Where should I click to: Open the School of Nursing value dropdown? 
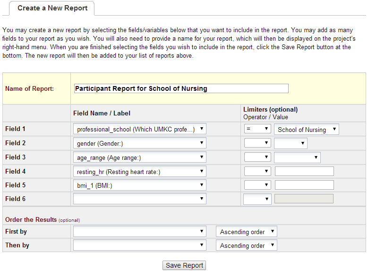point(307,129)
